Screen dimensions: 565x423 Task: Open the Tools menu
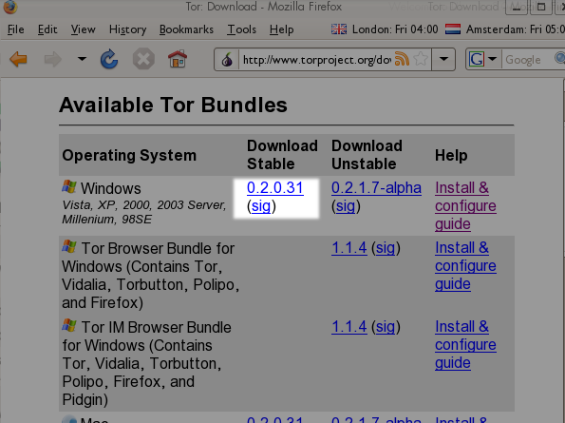click(241, 29)
